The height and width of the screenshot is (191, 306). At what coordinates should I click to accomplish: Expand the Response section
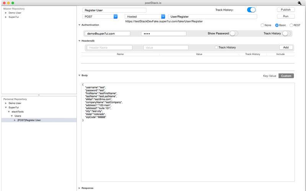click(x=80, y=188)
